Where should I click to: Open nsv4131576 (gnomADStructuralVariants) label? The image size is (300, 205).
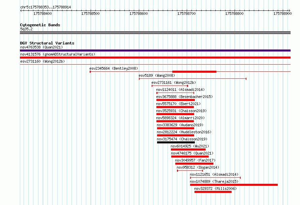58,54
